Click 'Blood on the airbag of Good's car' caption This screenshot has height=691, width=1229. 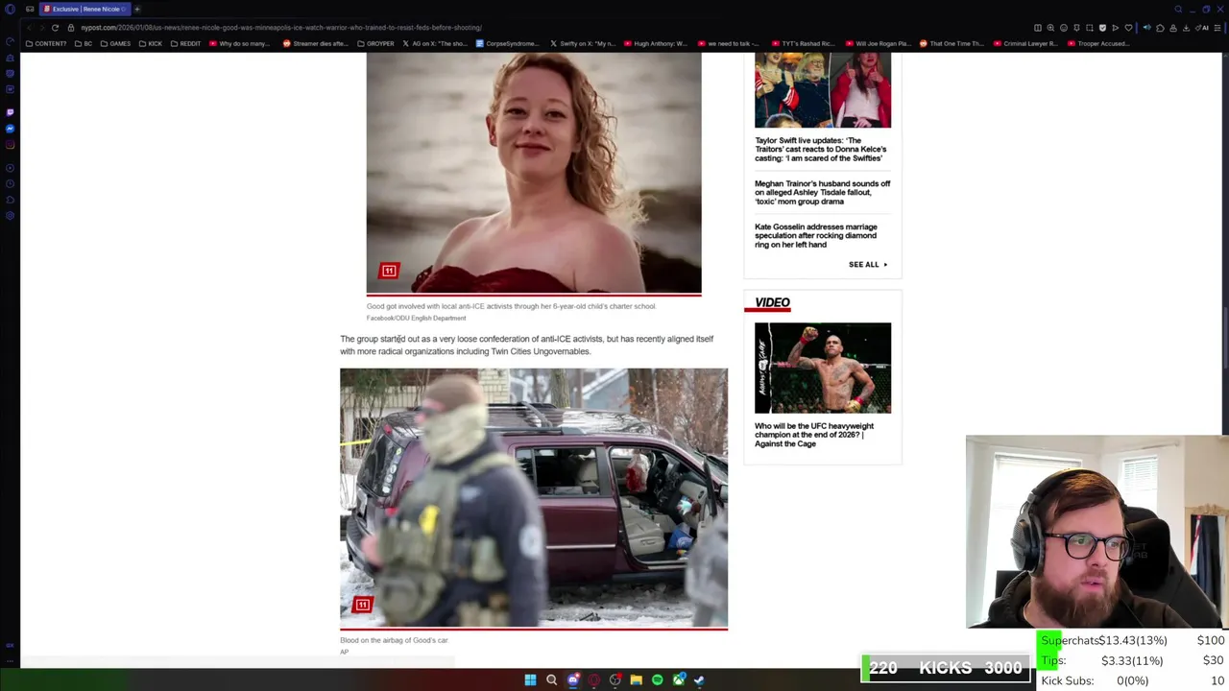(394, 640)
